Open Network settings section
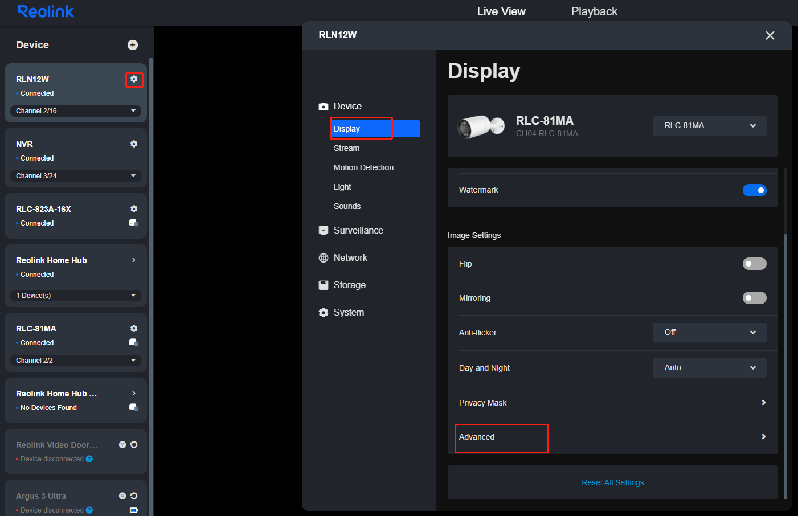 point(343,258)
